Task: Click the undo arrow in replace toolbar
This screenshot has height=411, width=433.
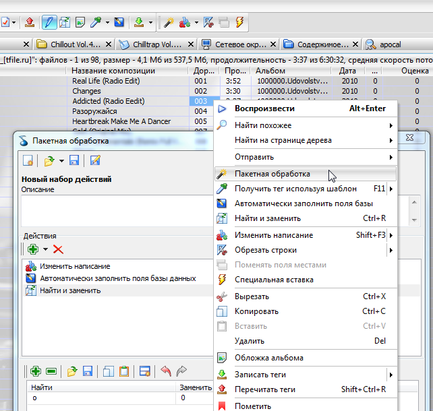Action: [x=166, y=371]
